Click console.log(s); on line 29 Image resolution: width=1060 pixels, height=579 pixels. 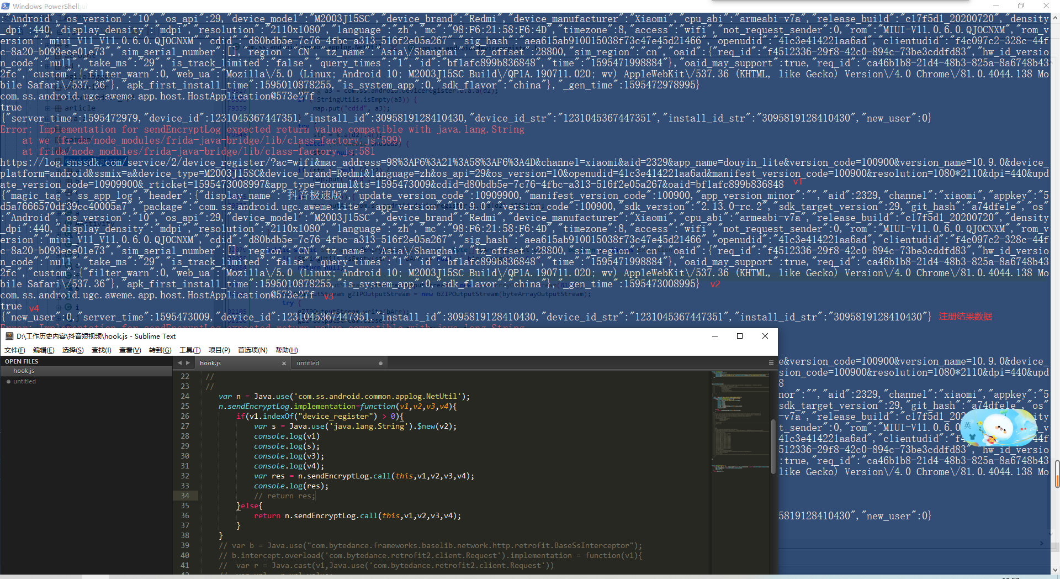coord(287,446)
